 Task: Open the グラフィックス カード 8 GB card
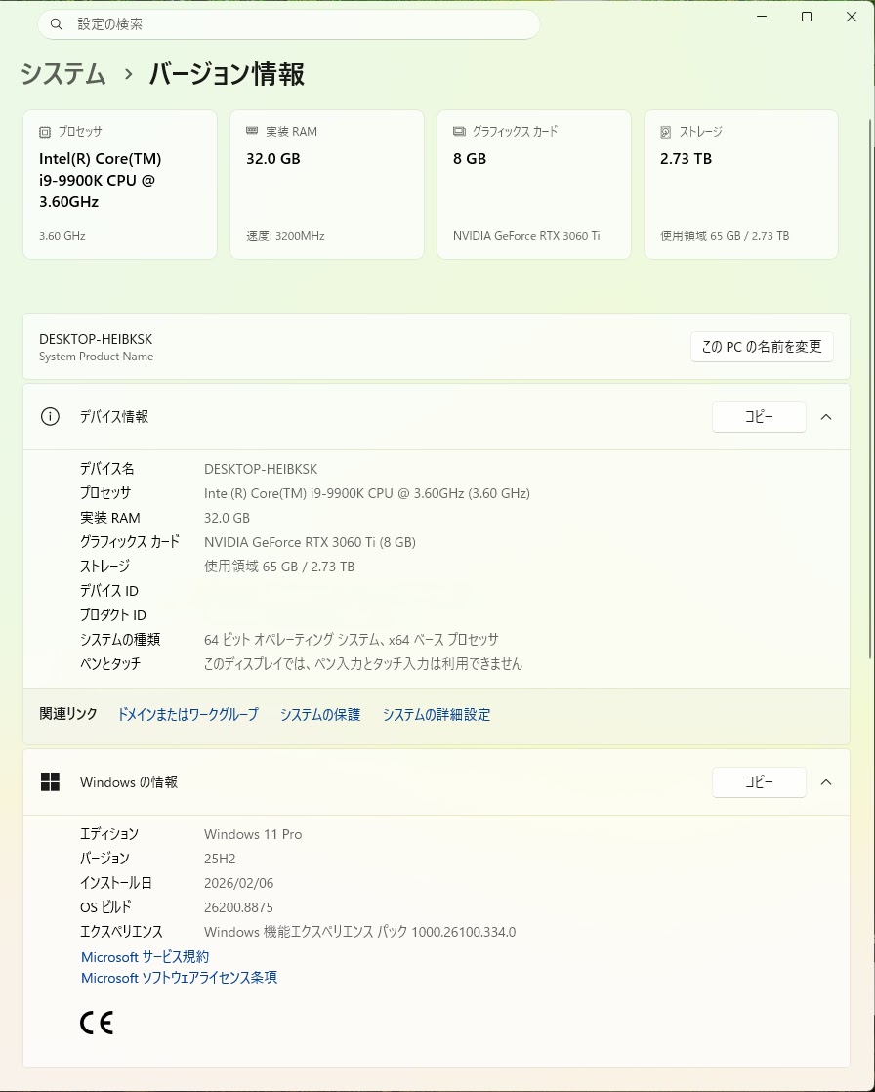[x=534, y=185]
